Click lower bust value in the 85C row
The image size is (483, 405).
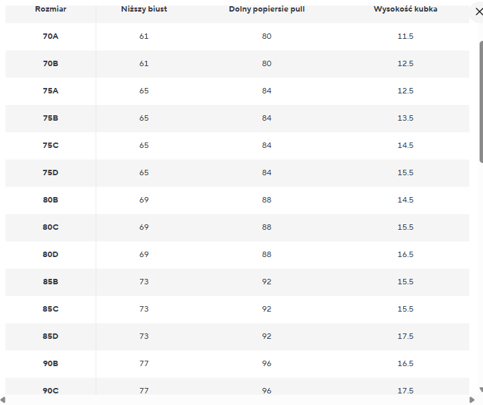(143, 309)
